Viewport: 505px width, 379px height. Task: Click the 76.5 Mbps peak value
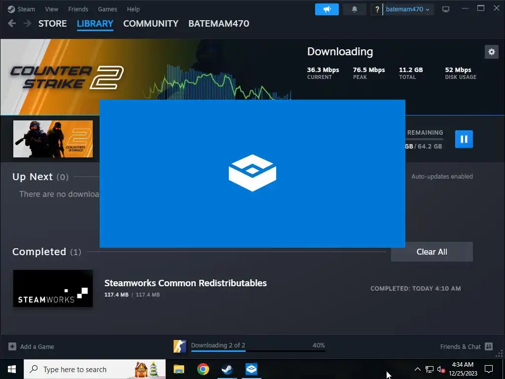point(369,70)
